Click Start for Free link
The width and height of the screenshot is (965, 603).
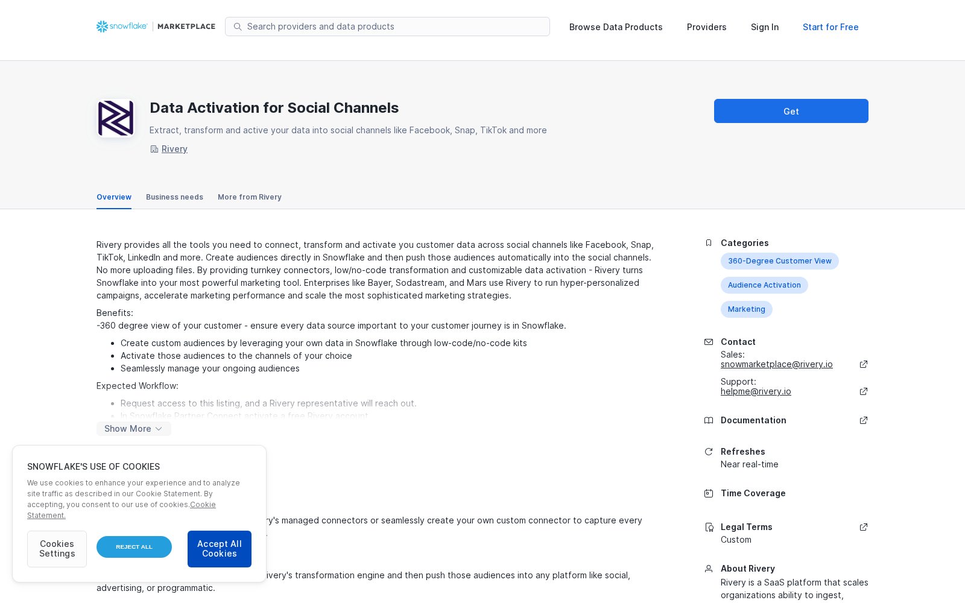831,27
